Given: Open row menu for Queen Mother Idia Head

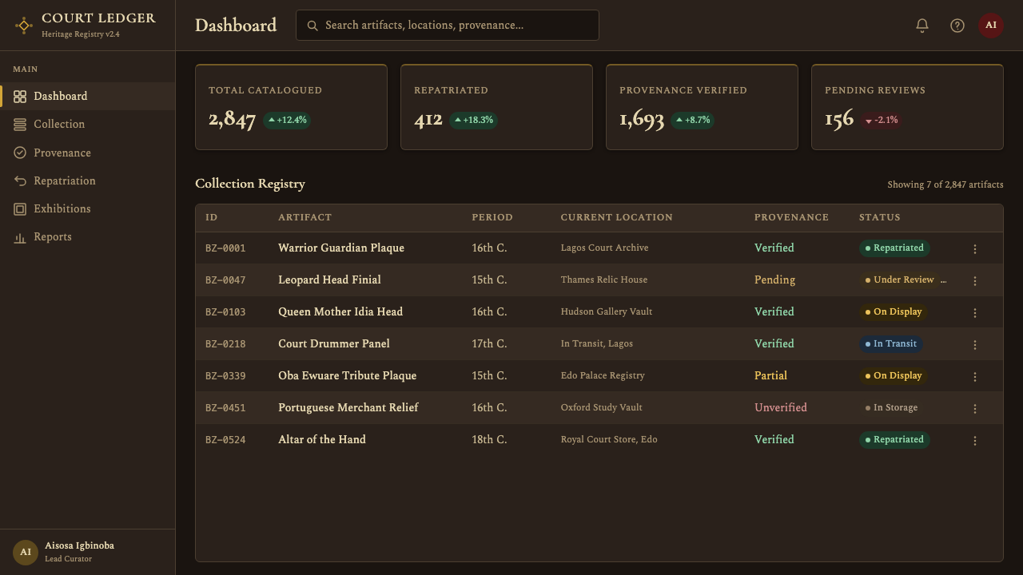Looking at the screenshot, I should (975, 313).
